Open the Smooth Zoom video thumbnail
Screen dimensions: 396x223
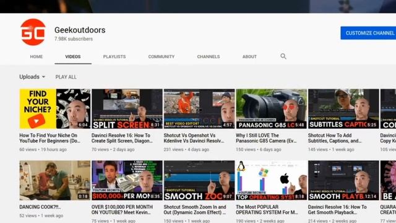pos(199,180)
